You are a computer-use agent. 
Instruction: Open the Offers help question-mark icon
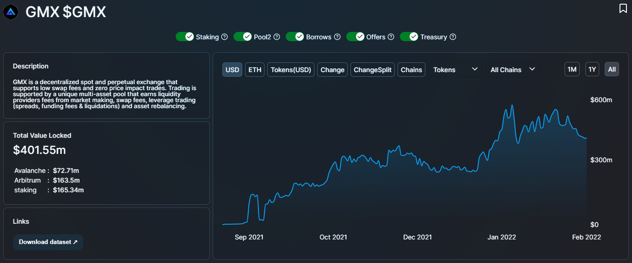391,37
